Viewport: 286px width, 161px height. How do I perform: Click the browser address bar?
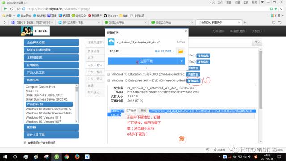tap(146, 9)
